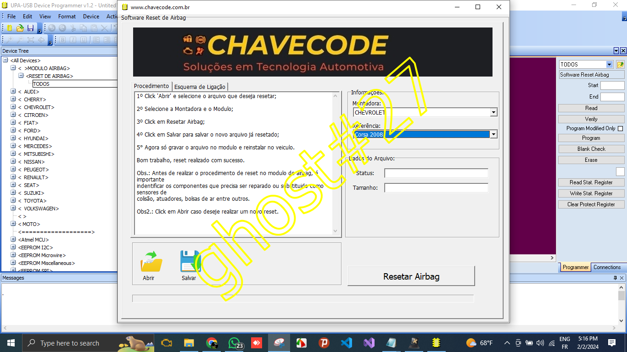This screenshot has height=352, width=627.
Task: Open the Montadora dropdown
Action: [x=494, y=112]
